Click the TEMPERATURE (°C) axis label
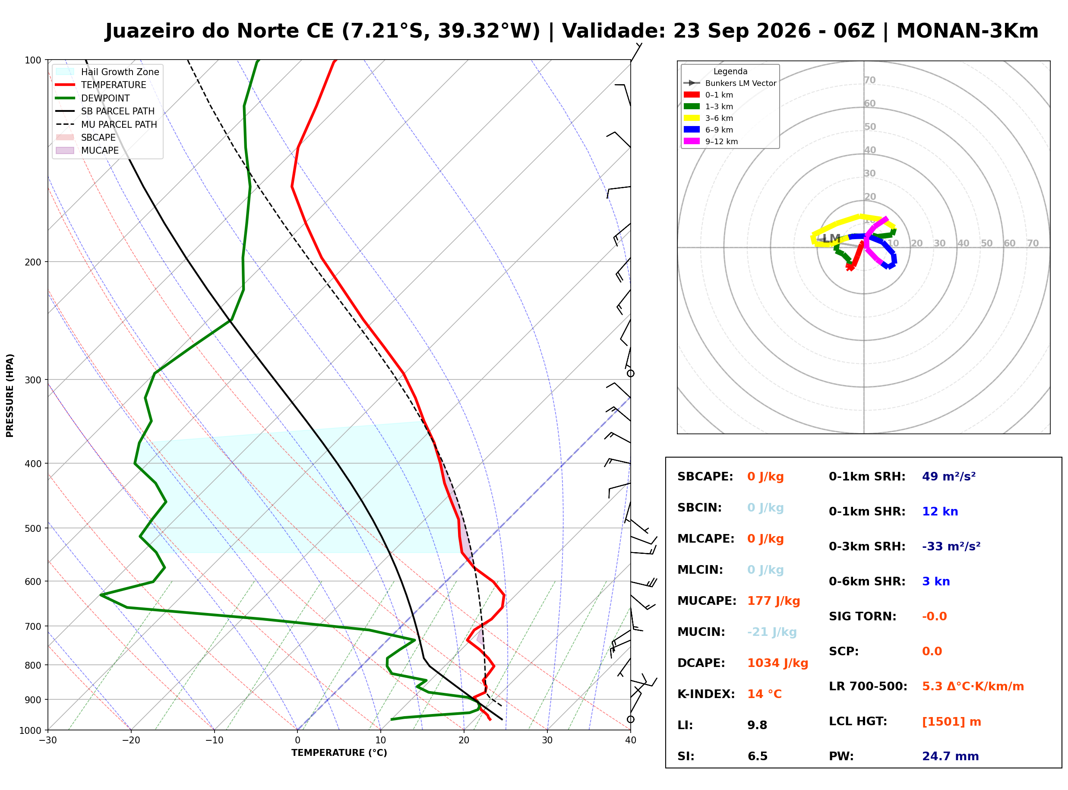 [x=339, y=753]
